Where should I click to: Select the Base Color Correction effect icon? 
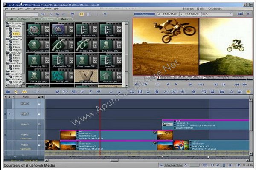(62, 29)
